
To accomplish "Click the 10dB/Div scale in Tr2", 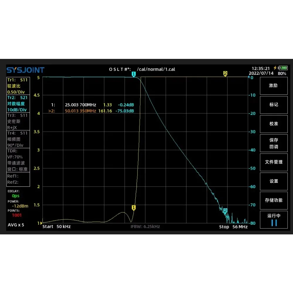I will [x=17, y=110].
